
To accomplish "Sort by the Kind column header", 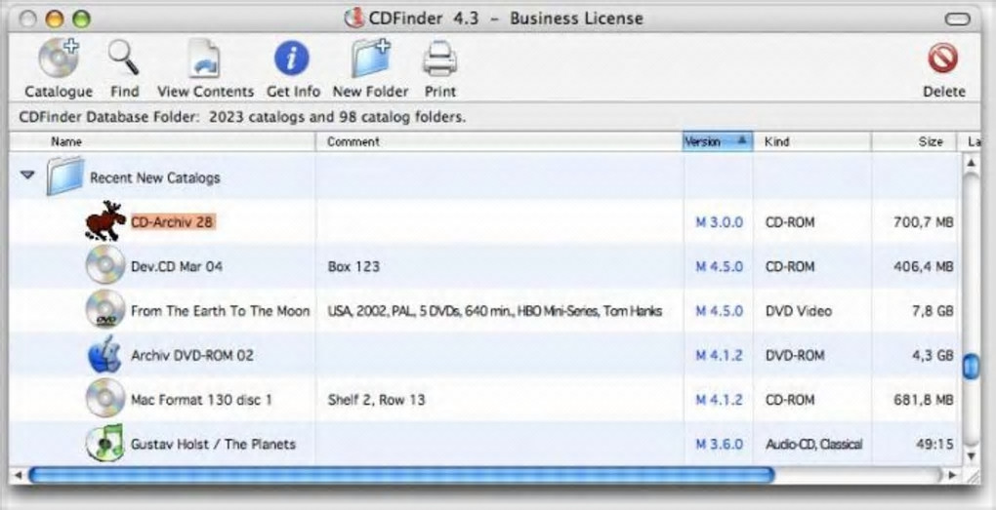I will click(x=812, y=141).
